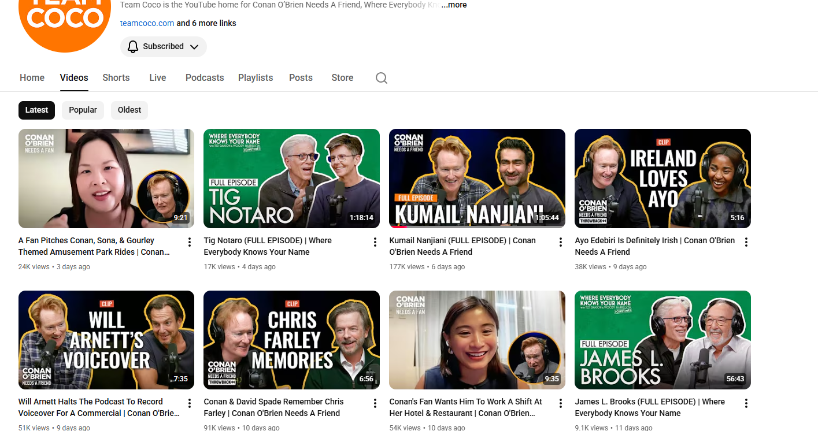The width and height of the screenshot is (818, 431).
Task: Play the fan amusement park rides thumbnail
Action: click(106, 179)
